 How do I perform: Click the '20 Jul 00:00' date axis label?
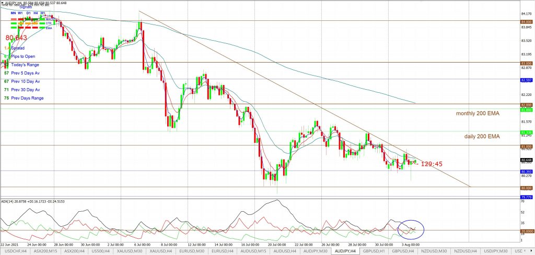277,245
